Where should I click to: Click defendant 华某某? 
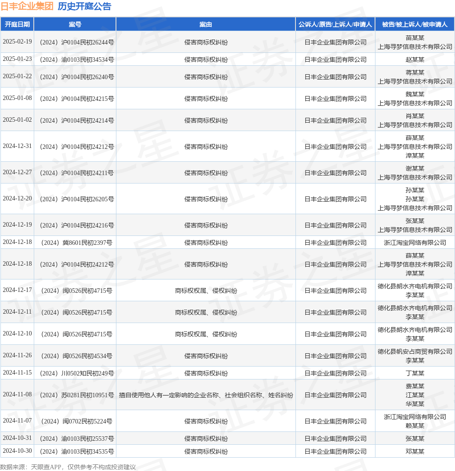(x=415, y=404)
